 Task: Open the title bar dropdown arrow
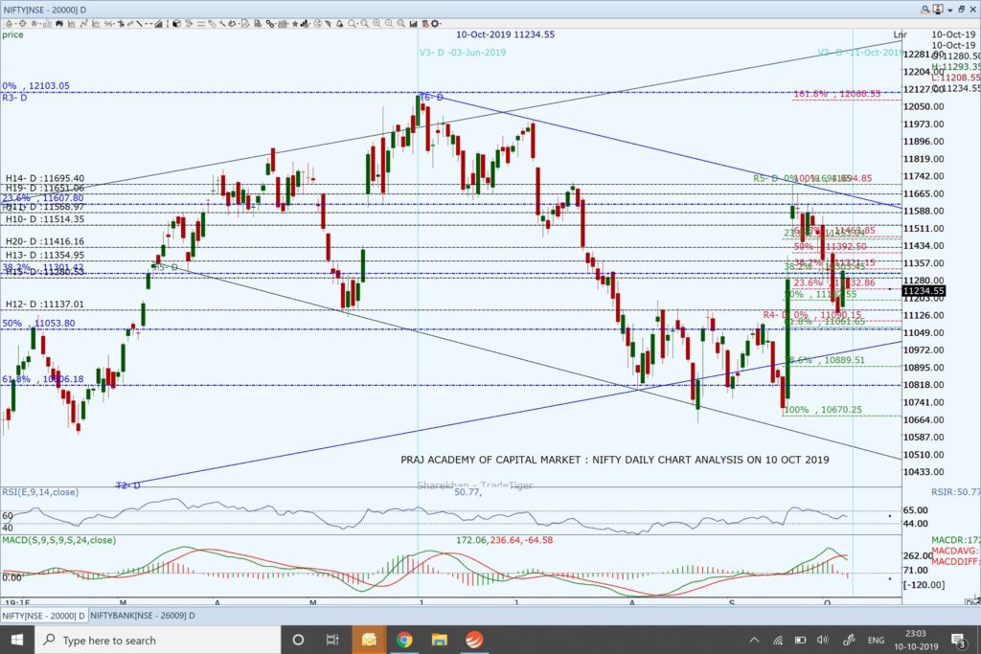pyautogui.click(x=949, y=10)
